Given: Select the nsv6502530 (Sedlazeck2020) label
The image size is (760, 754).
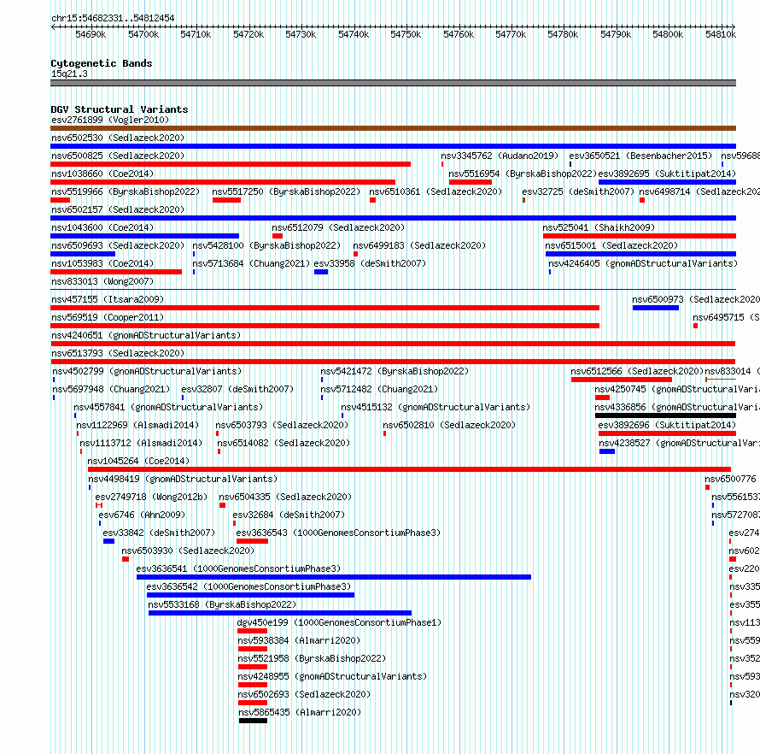Looking at the screenshot, I should click(x=118, y=138).
